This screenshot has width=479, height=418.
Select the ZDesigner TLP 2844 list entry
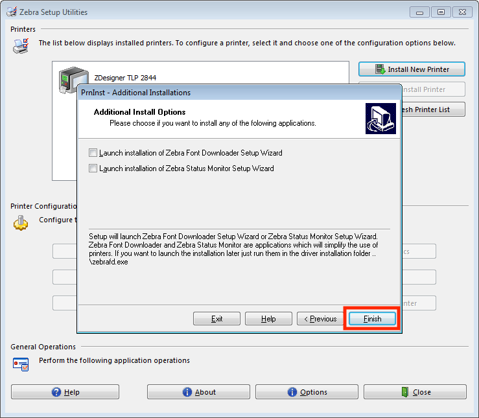tap(125, 78)
